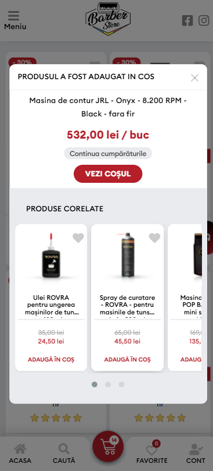This screenshot has height=471, width=213.
Task: Click Continua cumpărăturile button
Action: pyautogui.click(x=108, y=154)
